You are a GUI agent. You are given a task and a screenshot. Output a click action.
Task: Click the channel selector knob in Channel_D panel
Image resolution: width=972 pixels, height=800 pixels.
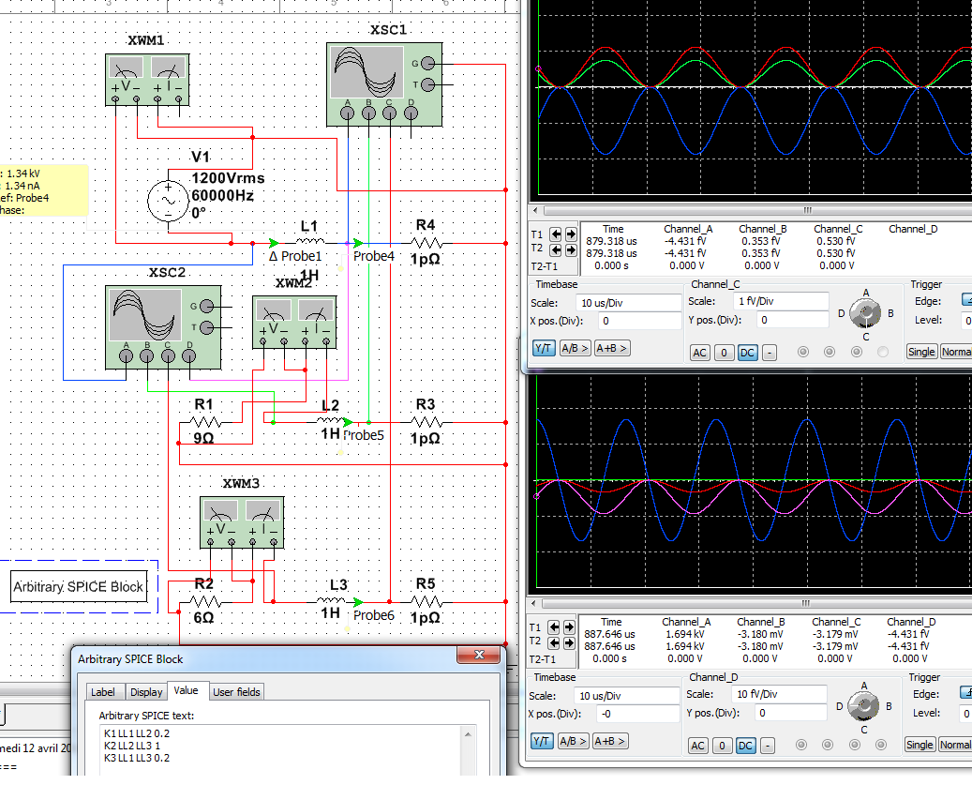(x=864, y=705)
